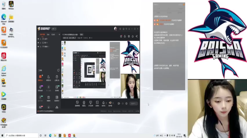This screenshot has height=138, width=247.
Task: Open the Microsoft Edge desktop icon
Action: (4, 19)
